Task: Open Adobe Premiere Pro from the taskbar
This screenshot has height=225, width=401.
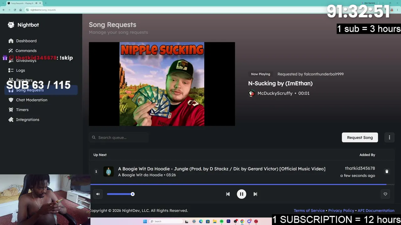Action: pyautogui.click(x=228, y=221)
